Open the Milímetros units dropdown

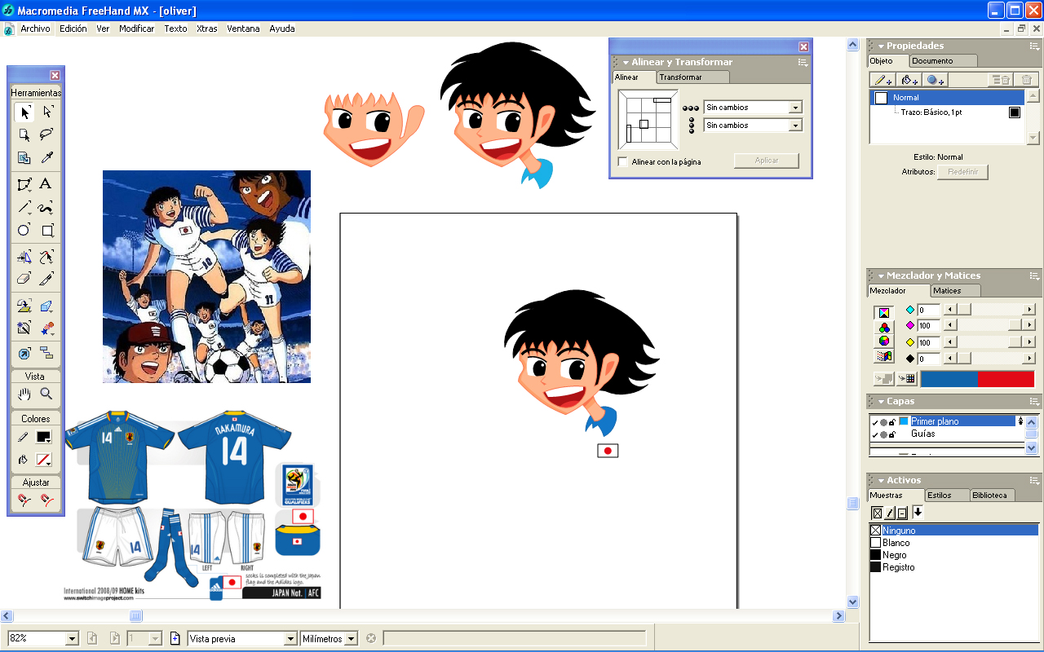(x=351, y=639)
